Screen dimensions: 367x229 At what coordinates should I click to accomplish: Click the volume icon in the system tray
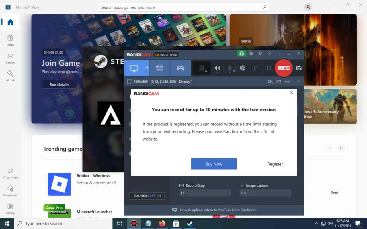(x=330, y=224)
